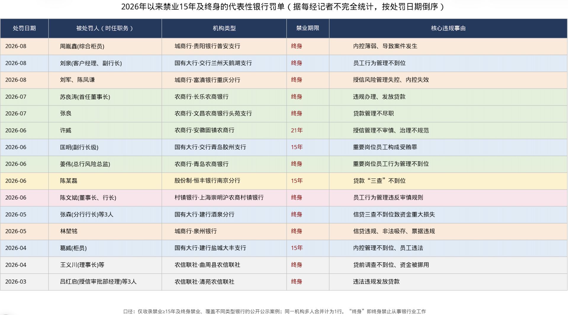Image resolution: width=568 pixels, height=315 pixels.
Task: Click 国有大行·建行酒泉分行
Action: [x=204, y=214]
